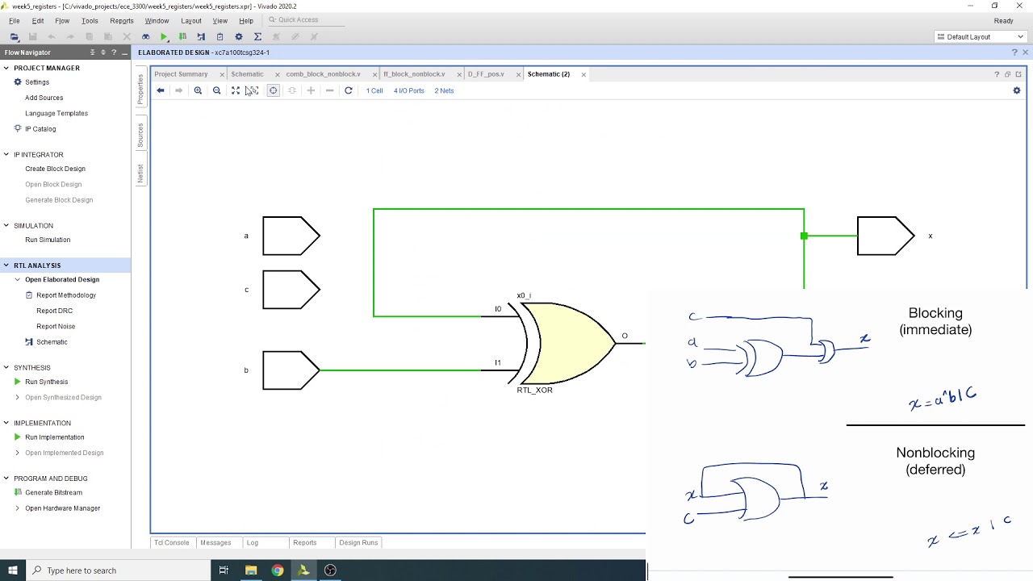Screen dimensions: 1033x581
Task: Click Report DRC
Action: click(54, 311)
